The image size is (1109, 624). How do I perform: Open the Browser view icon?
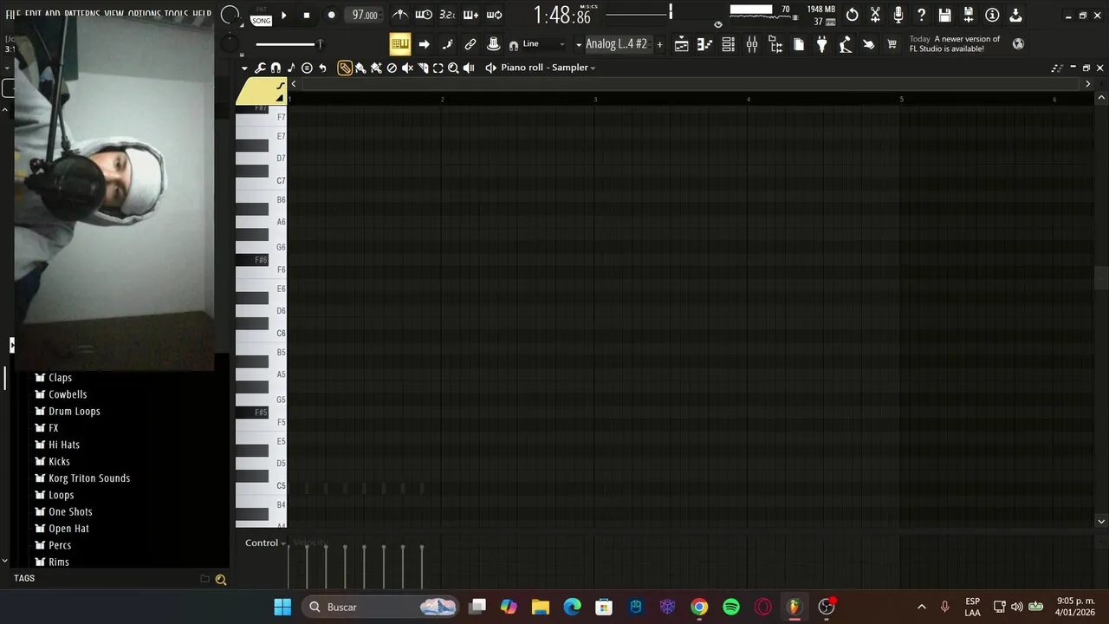click(x=775, y=44)
